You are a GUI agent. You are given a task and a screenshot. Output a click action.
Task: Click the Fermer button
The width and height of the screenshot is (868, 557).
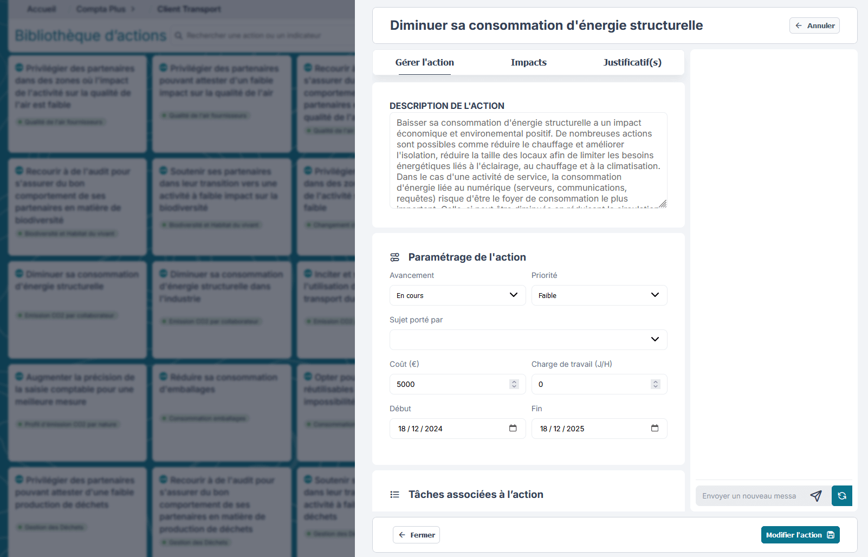pyautogui.click(x=416, y=535)
